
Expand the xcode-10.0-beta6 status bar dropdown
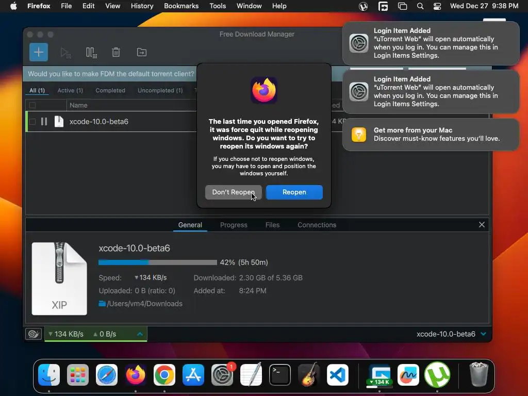pyautogui.click(x=484, y=334)
